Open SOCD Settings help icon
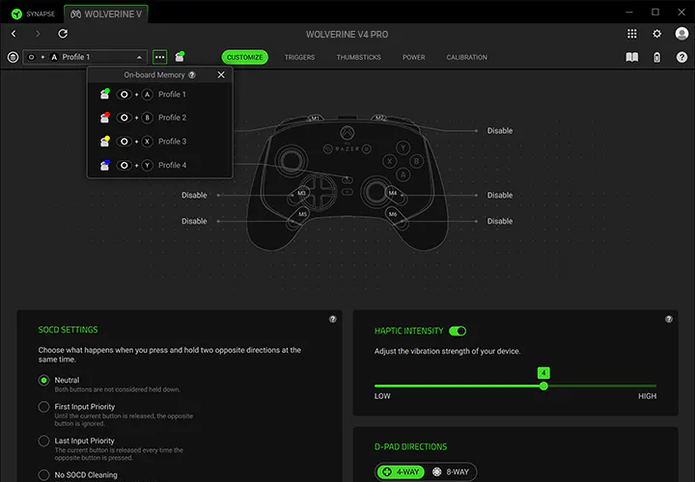This screenshot has height=482, width=695. (x=333, y=319)
